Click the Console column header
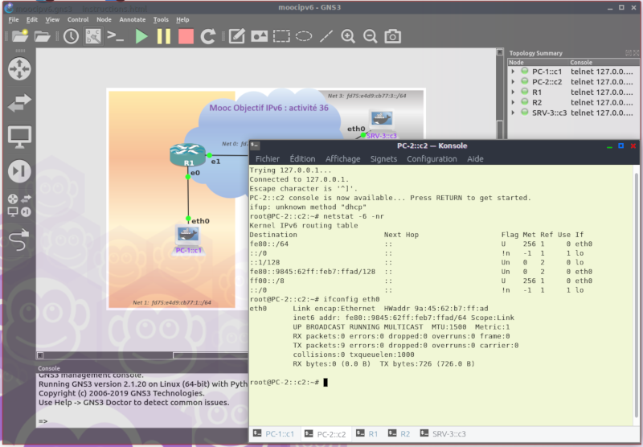 [x=604, y=63]
